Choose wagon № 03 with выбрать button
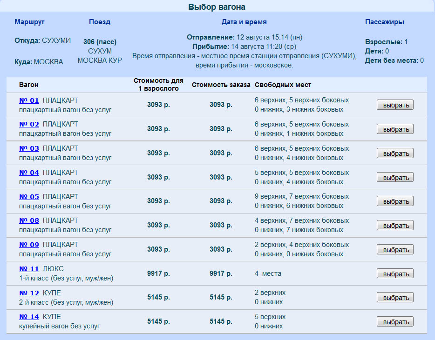435x340 pixels. 395,153
